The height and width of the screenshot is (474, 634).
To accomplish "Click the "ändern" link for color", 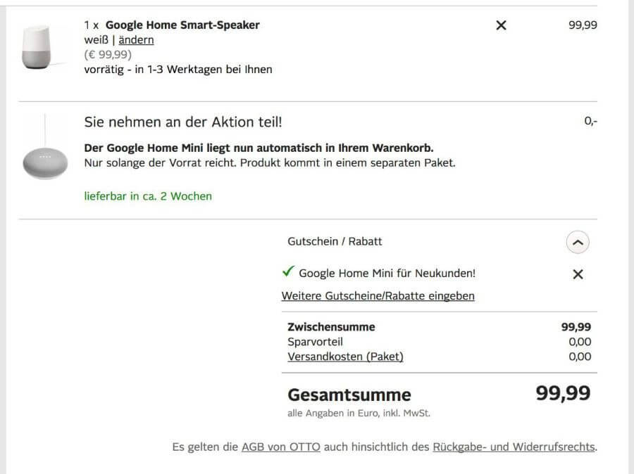I will pos(136,40).
